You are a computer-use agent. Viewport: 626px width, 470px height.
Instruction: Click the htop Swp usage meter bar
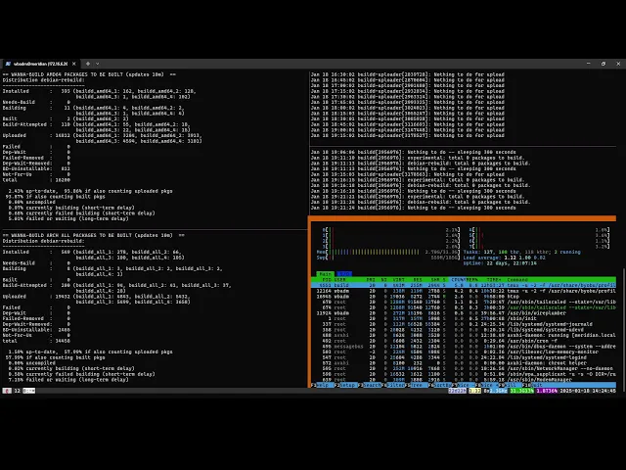point(388,258)
